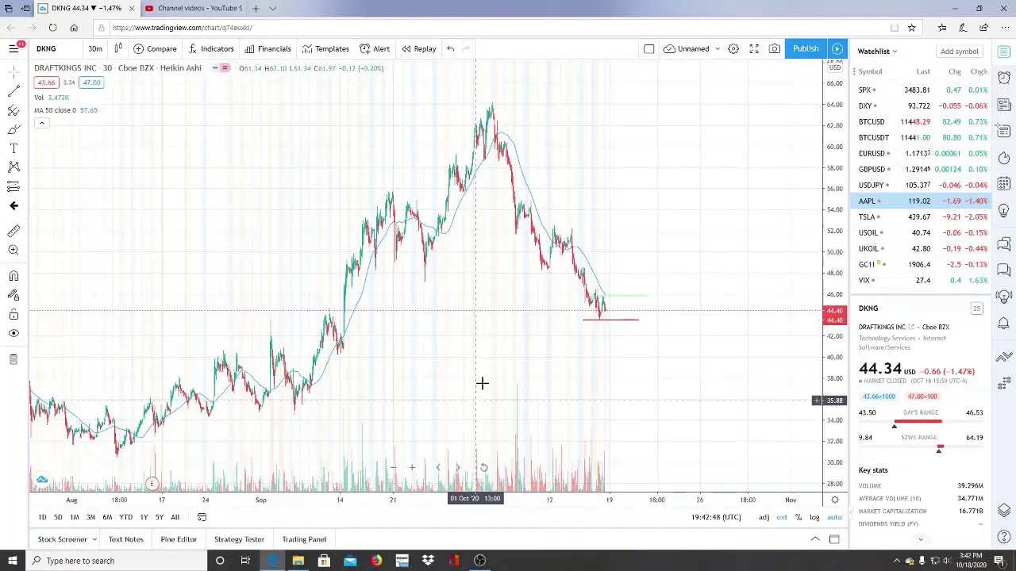1016x571 pixels.
Task: Enter fullscreen chart mode
Action: click(754, 48)
